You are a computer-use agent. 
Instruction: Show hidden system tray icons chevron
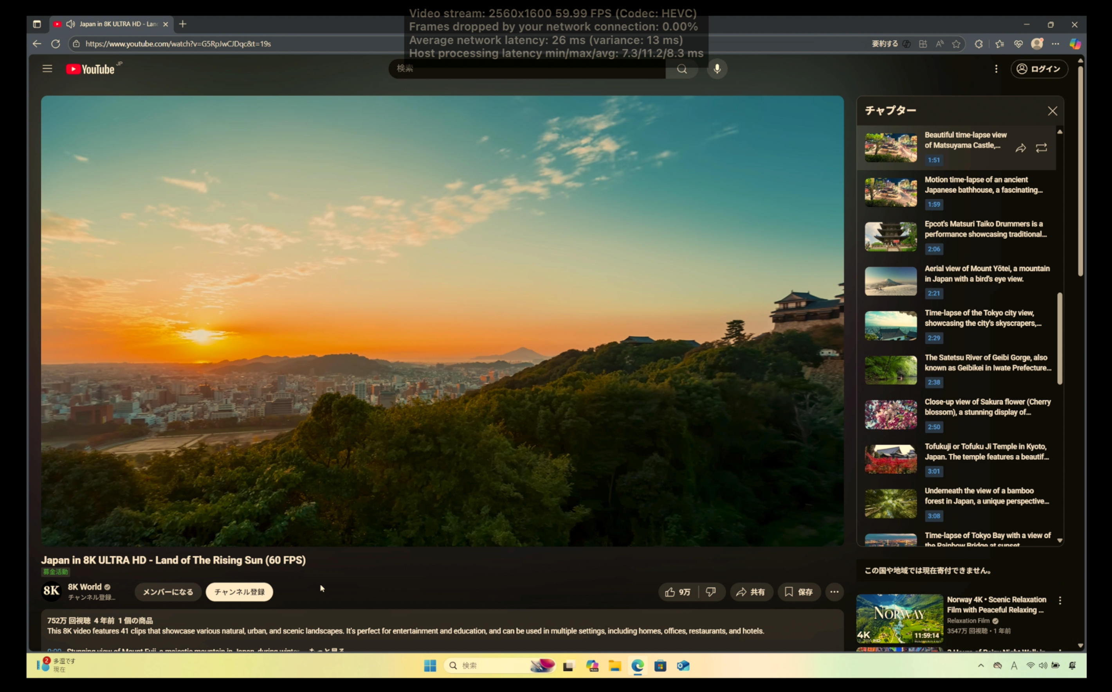(x=980, y=665)
